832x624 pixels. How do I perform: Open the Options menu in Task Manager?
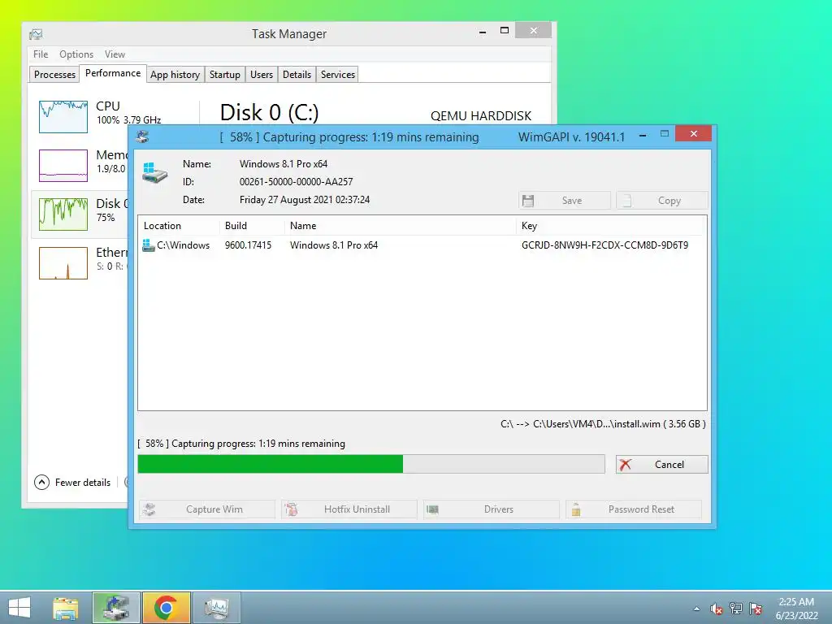pos(76,54)
